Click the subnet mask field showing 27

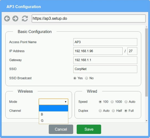click(132, 51)
